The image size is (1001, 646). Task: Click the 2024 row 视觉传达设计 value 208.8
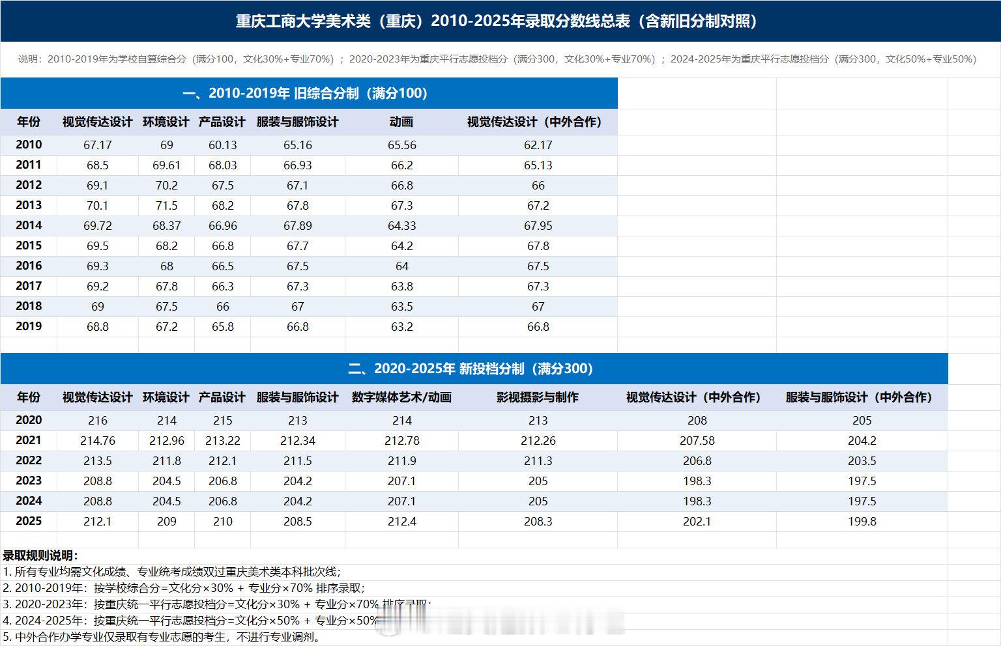point(98,501)
